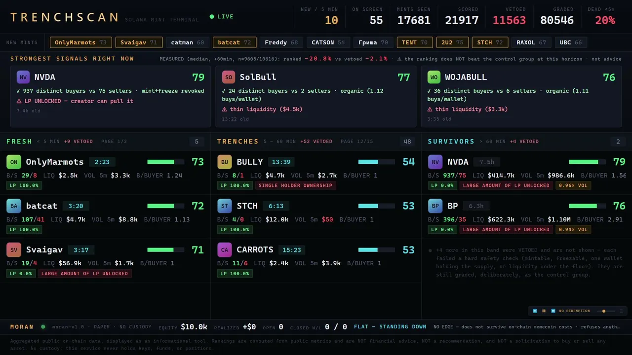Click PAGE 12/15 pager in Trenches column
Image resolution: width=632 pixels, height=355 pixels.
(x=357, y=142)
